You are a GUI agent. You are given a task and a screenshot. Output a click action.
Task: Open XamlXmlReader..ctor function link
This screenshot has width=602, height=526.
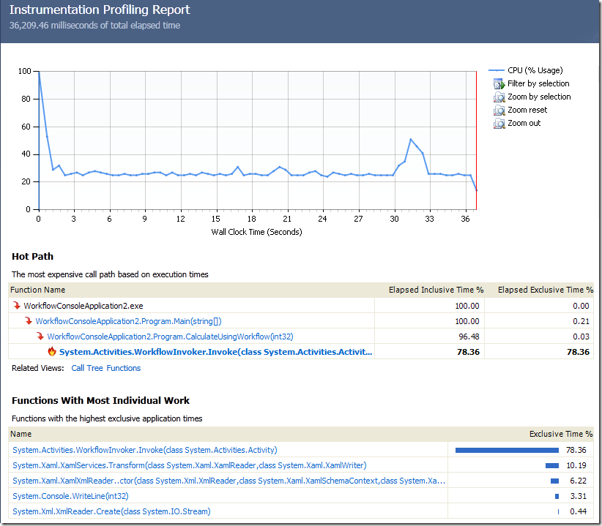(228, 481)
